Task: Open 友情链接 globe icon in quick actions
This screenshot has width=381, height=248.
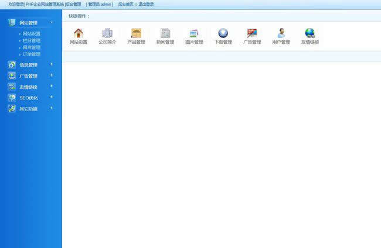Action: point(309,33)
